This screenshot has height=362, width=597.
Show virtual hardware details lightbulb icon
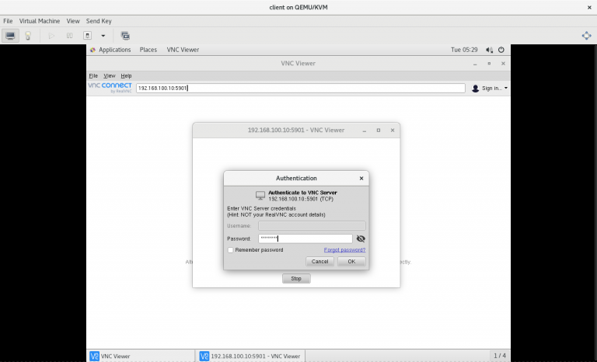pos(28,36)
